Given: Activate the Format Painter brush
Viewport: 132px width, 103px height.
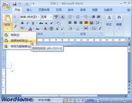Looking at the screenshot, I should (15, 26).
